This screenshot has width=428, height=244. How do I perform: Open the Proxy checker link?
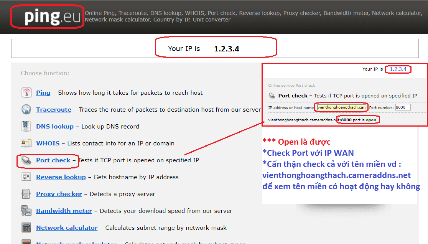point(59,194)
